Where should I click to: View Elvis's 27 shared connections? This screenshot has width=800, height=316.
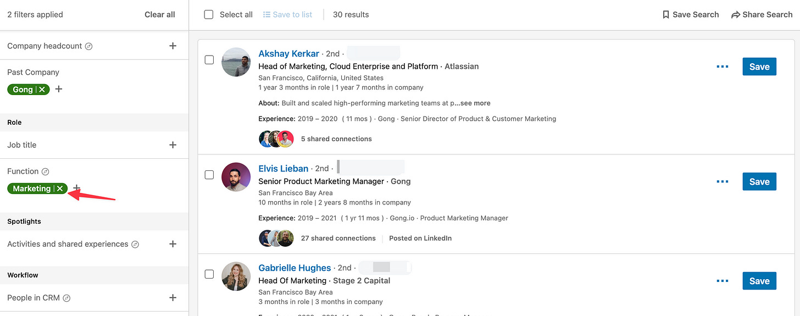(338, 239)
